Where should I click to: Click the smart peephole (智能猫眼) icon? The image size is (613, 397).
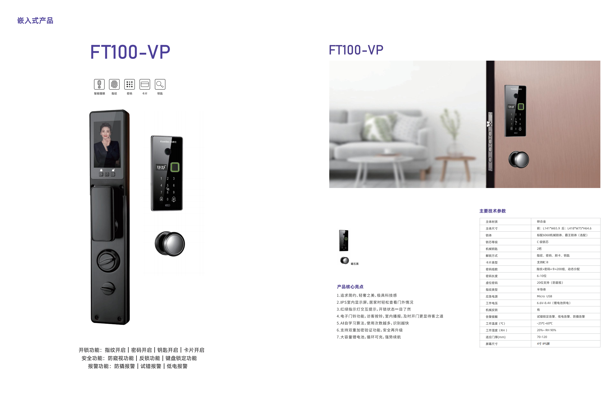click(x=99, y=84)
